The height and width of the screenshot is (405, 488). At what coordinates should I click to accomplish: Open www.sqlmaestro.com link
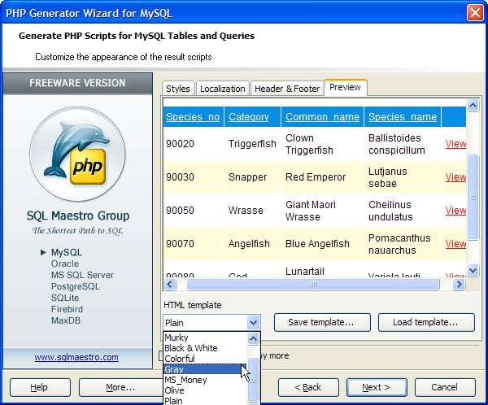click(x=76, y=357)
